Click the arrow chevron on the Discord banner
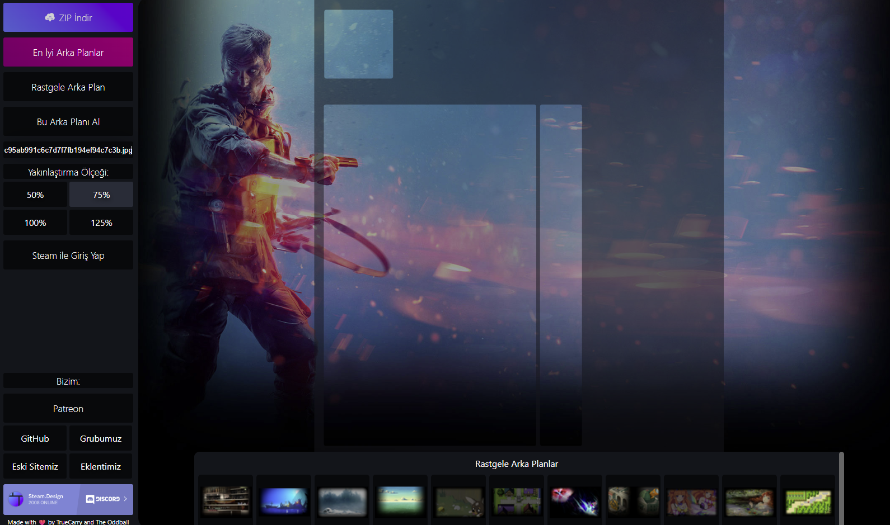This screenshot has height=525, width=890. [125, 499]
